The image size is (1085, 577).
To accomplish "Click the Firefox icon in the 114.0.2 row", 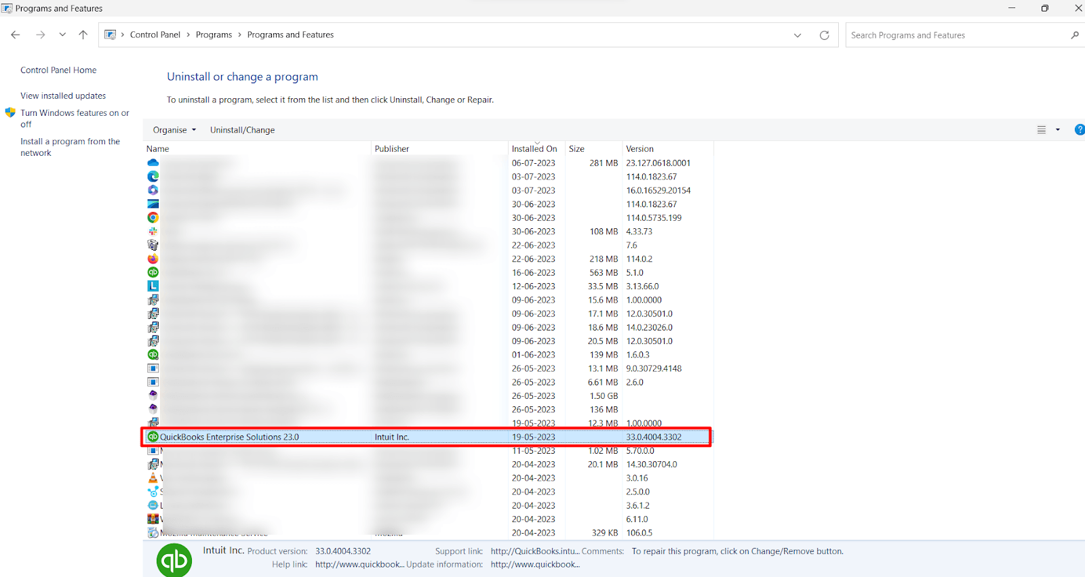I will (x=153, y=259).
